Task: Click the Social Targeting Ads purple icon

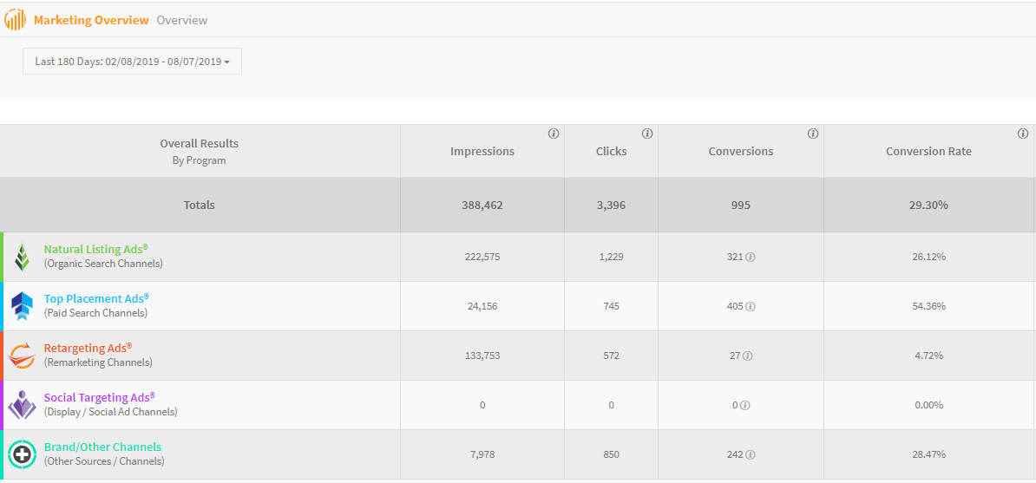Action: point(23,405)
